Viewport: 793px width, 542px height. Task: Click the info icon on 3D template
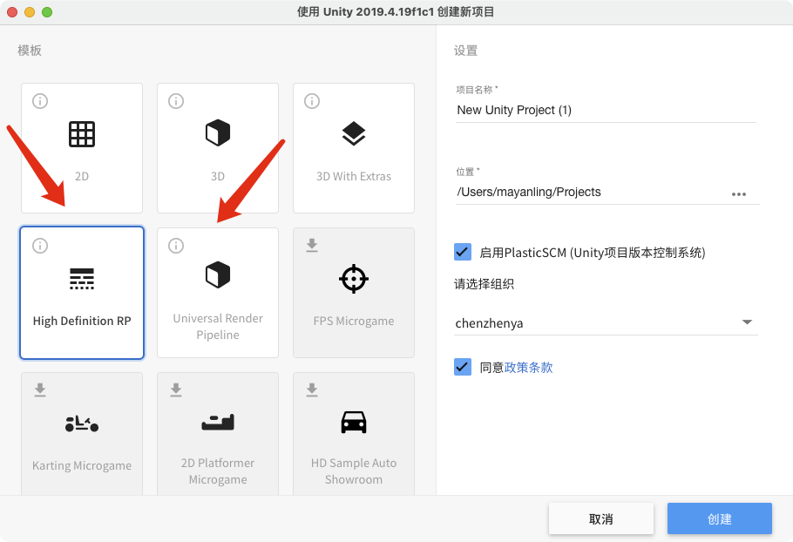click(x=176, y=101)
